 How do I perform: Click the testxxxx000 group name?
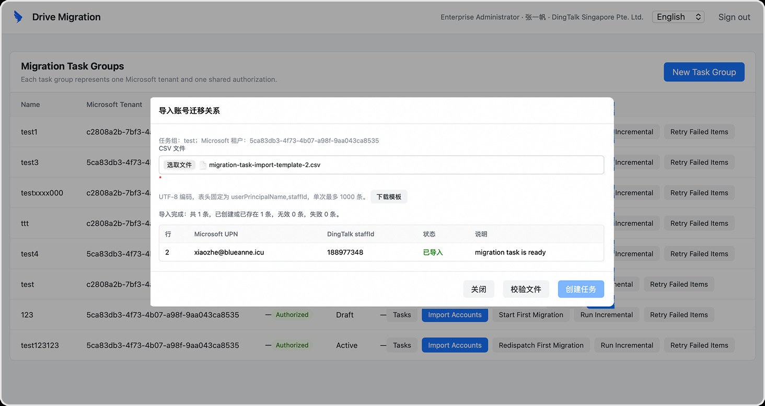coord(42,193)
